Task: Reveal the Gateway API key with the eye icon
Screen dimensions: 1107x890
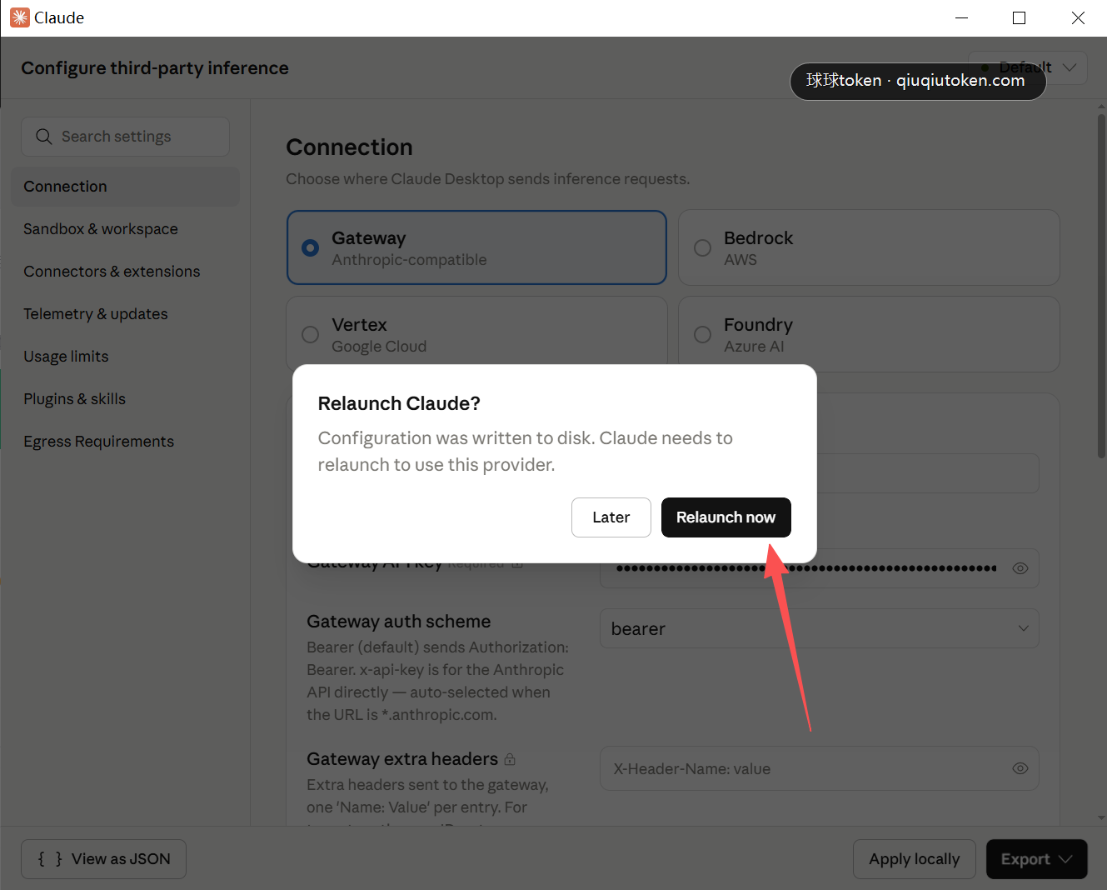Action: [x=1020, y=568]
